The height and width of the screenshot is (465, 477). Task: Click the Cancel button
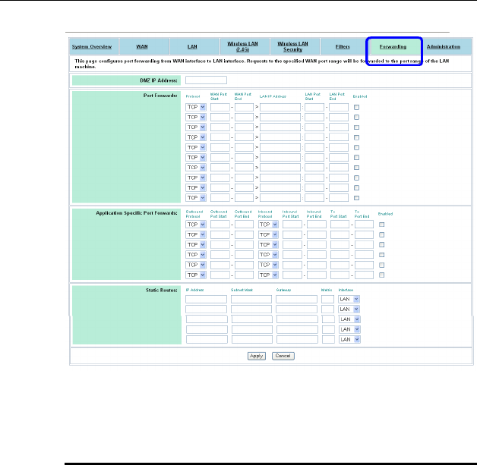click(283, 356)
